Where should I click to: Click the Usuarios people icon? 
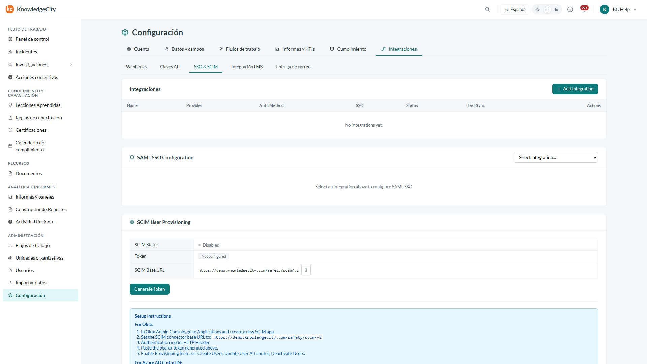tap(10, 270)
